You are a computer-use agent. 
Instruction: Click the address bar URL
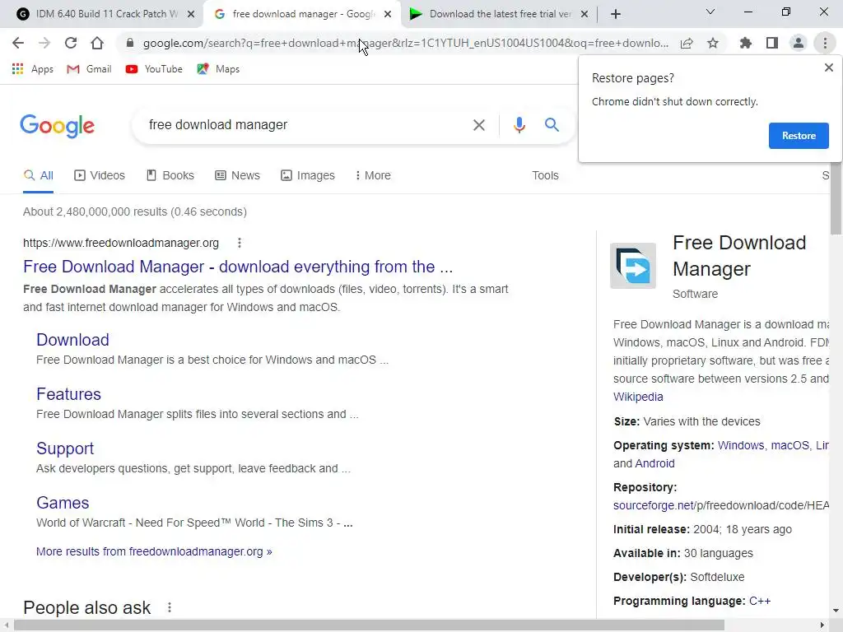406,43
